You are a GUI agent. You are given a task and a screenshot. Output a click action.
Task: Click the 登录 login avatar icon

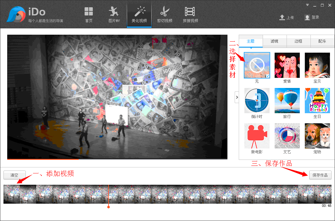click(307, 18)
